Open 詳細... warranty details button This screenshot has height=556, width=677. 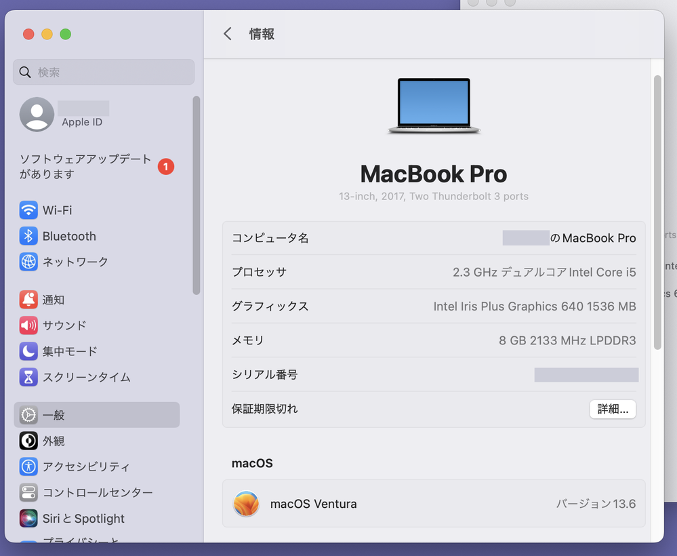click(613, 409)
